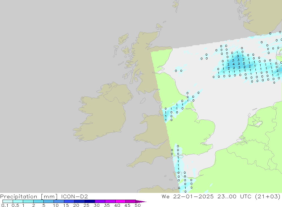Screen dimensions: 282x207
Task: Click the 30–35 mm violet legend box
Action: [100, 201]
